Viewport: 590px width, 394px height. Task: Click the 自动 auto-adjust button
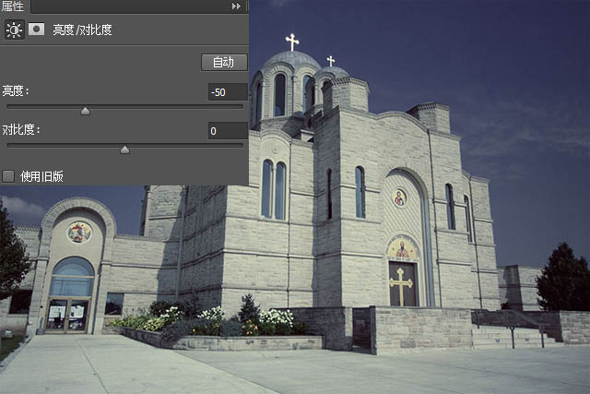coord(224,62)
